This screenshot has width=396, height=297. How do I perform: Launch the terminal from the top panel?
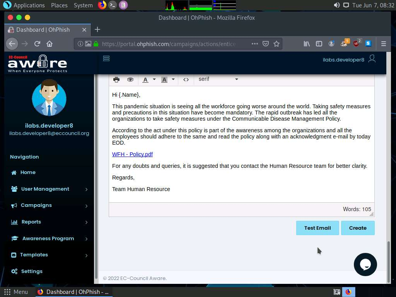(113, 5)
